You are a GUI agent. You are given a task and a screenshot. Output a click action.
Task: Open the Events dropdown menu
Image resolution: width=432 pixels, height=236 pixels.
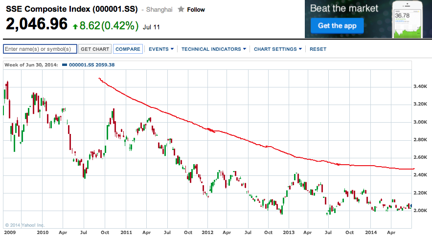click(x=161, y=49)
